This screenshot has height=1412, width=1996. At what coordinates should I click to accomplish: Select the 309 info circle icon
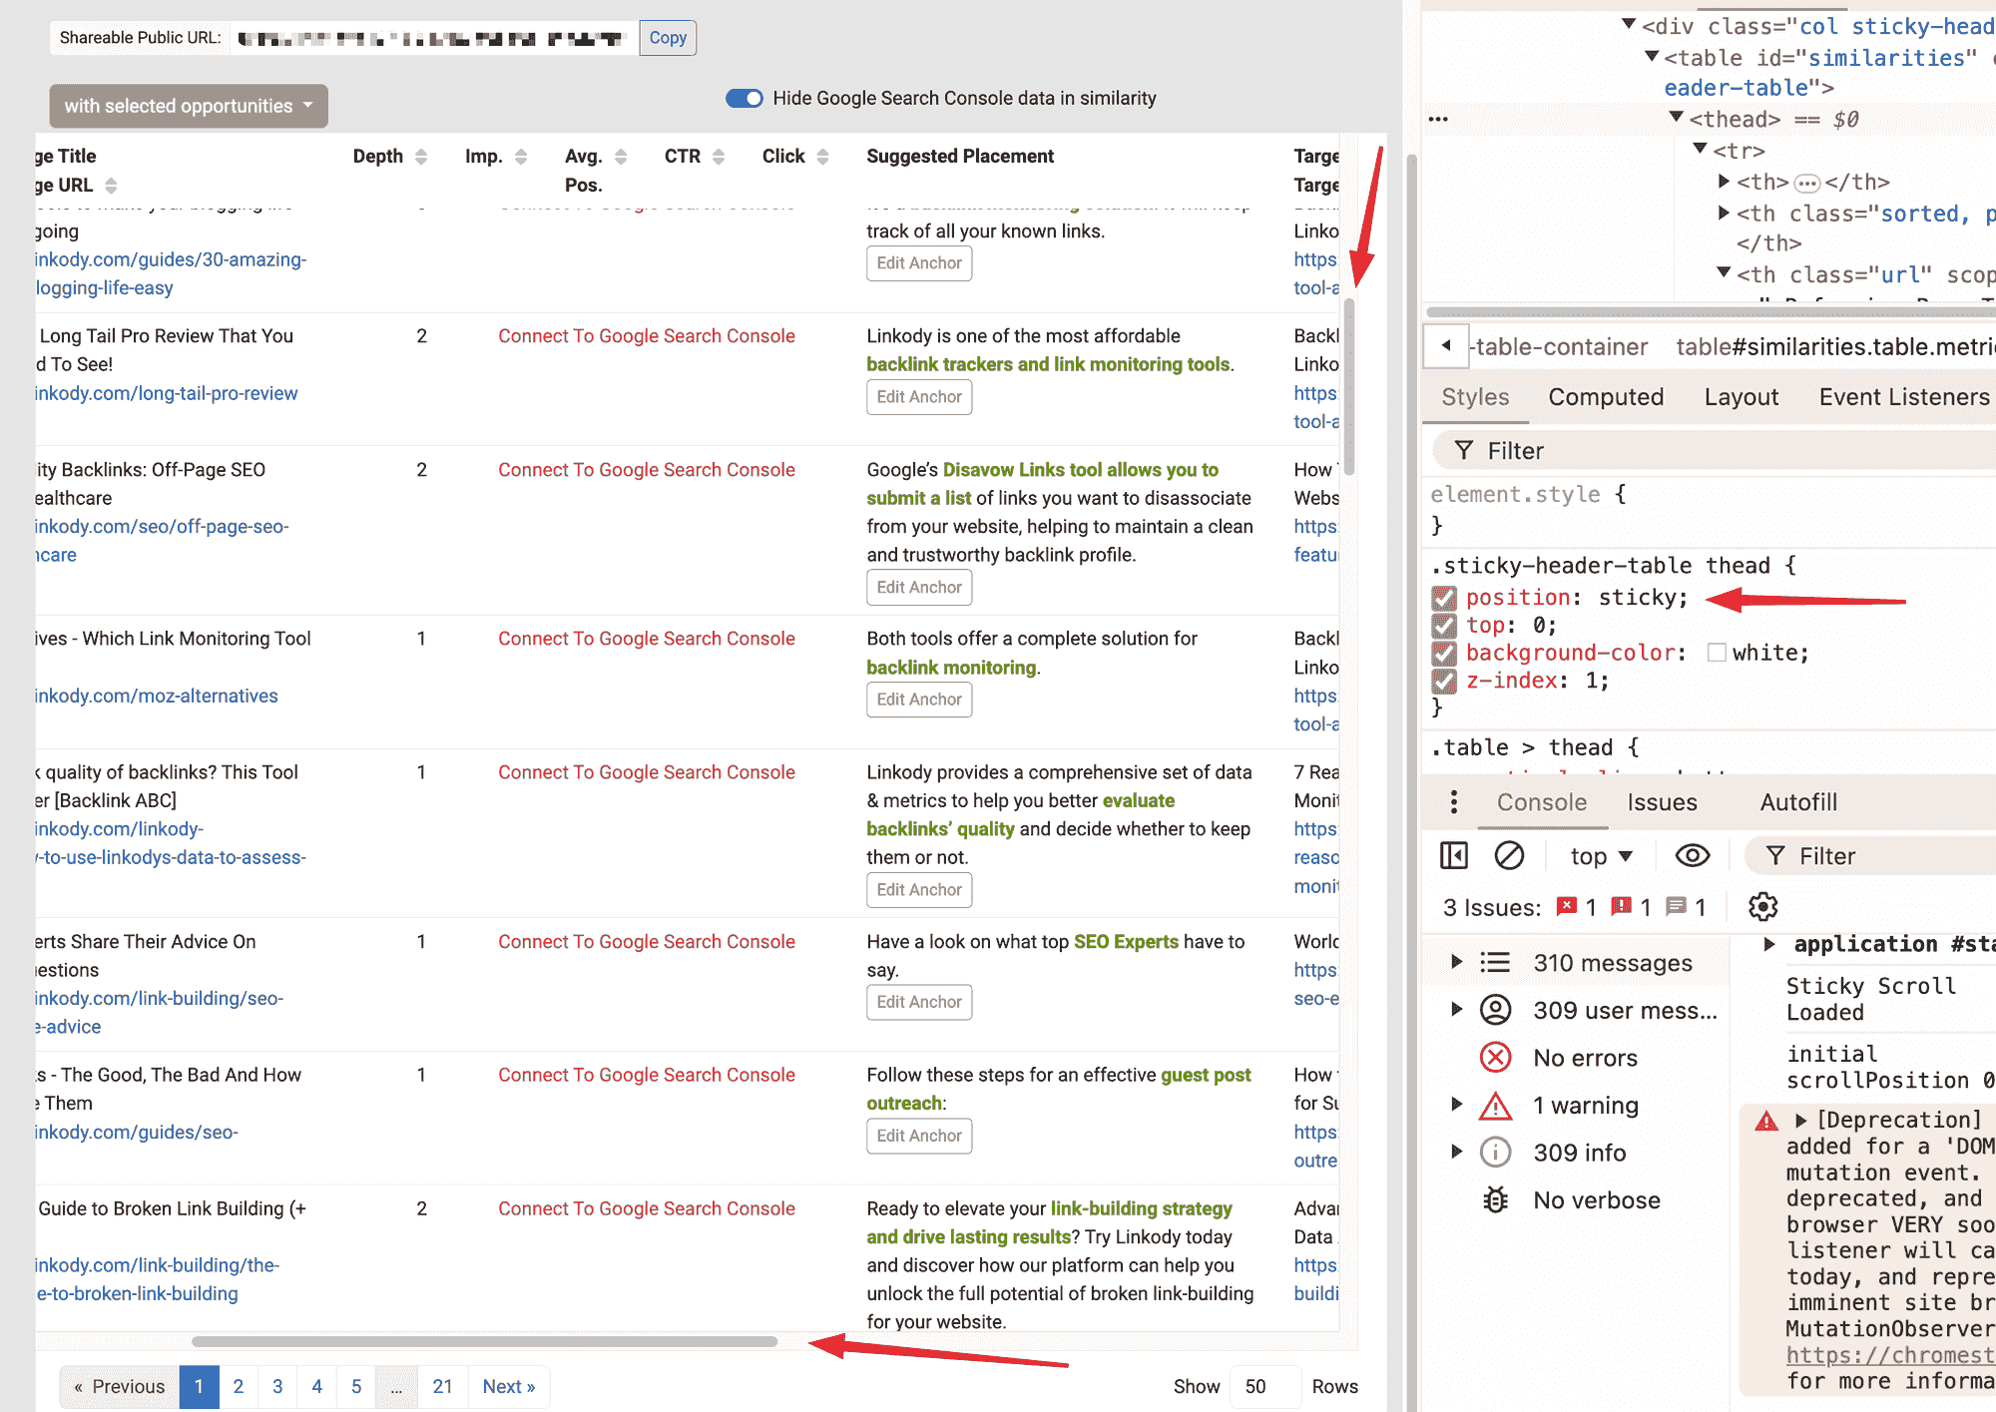(1495, 1152)
